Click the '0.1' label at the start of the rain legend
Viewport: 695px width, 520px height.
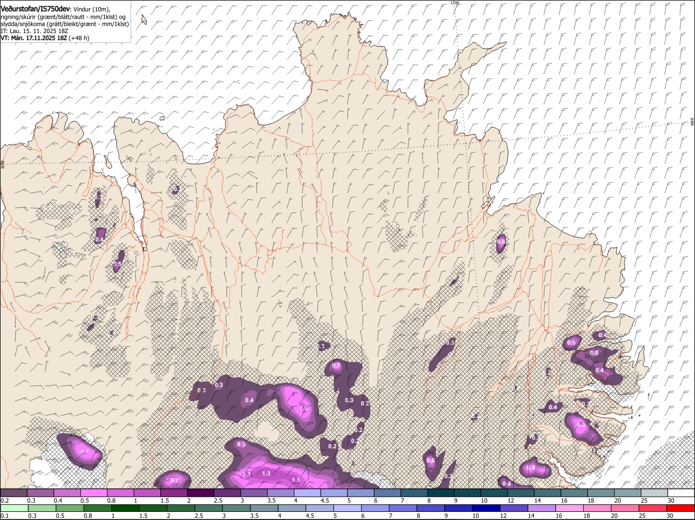tap(4, 516)
